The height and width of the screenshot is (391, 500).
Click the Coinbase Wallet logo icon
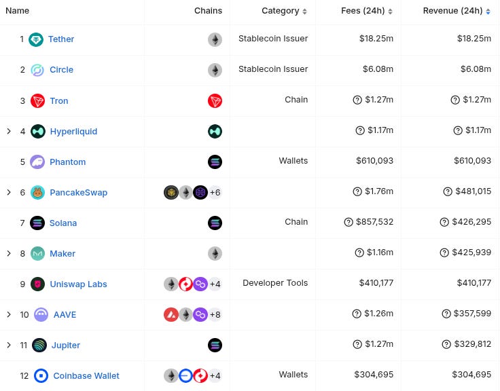pos(41,375)
